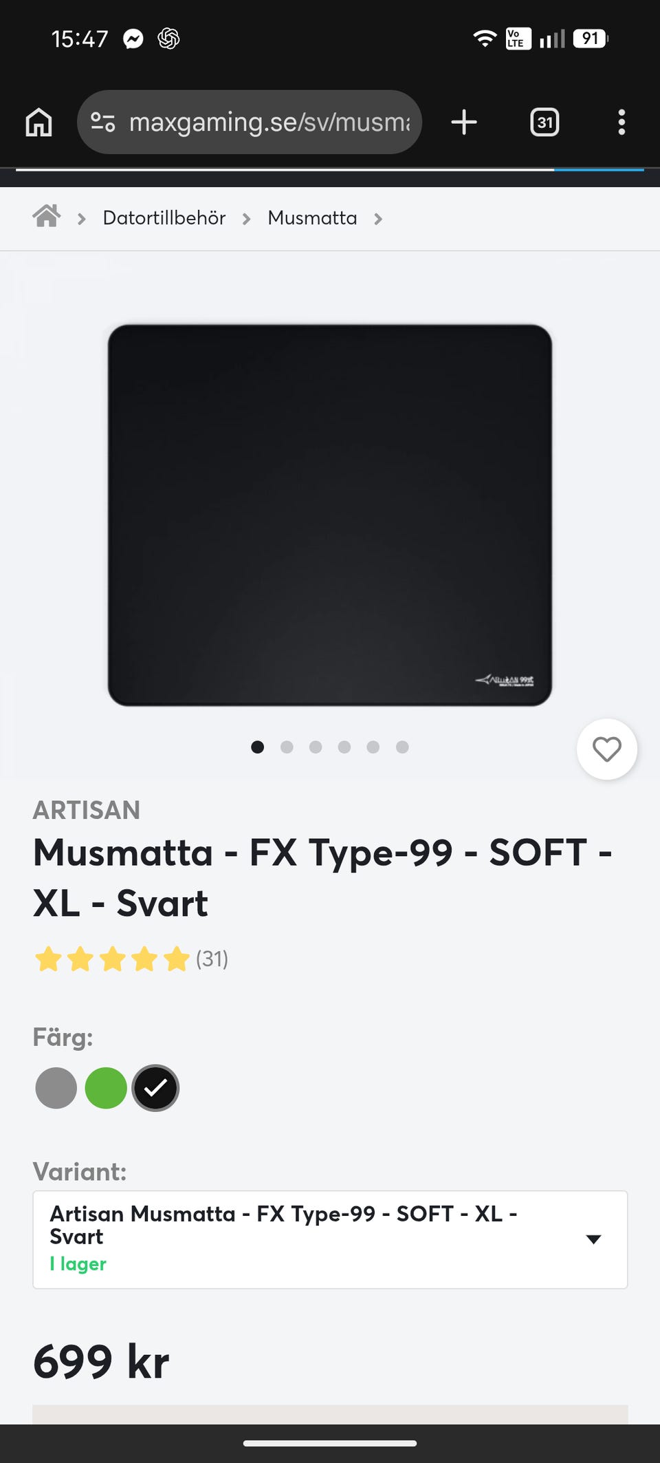Tap the breadcrumb home icon
Image resolution: width=660 pixels, height=1463 pixels.
[47, 217]
